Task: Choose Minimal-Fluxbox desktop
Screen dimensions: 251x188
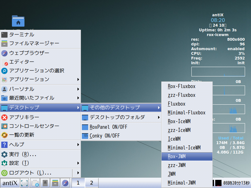Action: click(187, 113)
